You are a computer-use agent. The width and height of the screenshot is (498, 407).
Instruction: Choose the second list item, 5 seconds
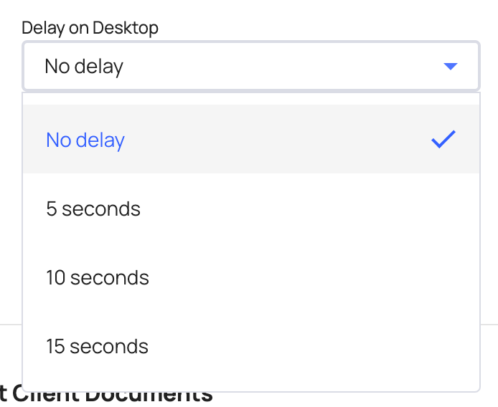93,209
